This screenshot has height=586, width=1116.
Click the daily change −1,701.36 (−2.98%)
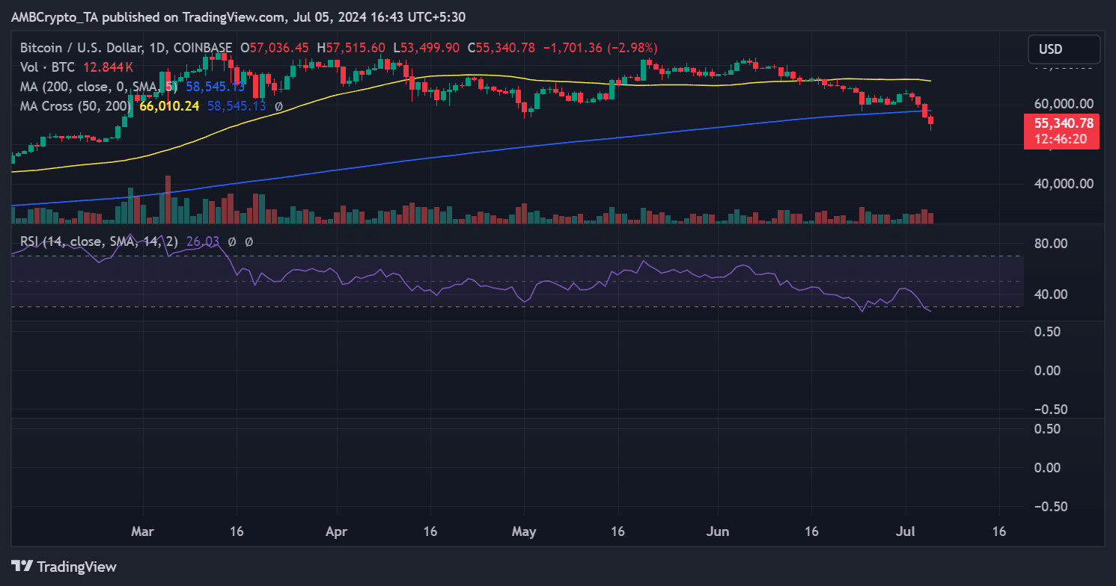click(x=599, y=47)
